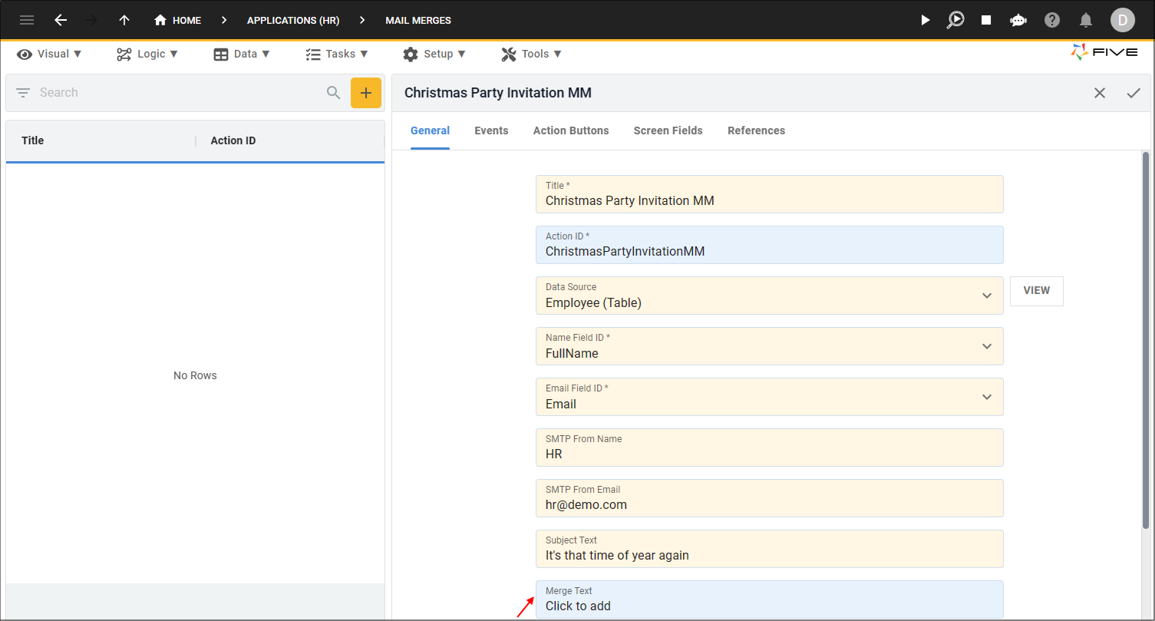
Task: Open help question mark icon
Action: coord(1052,20)
